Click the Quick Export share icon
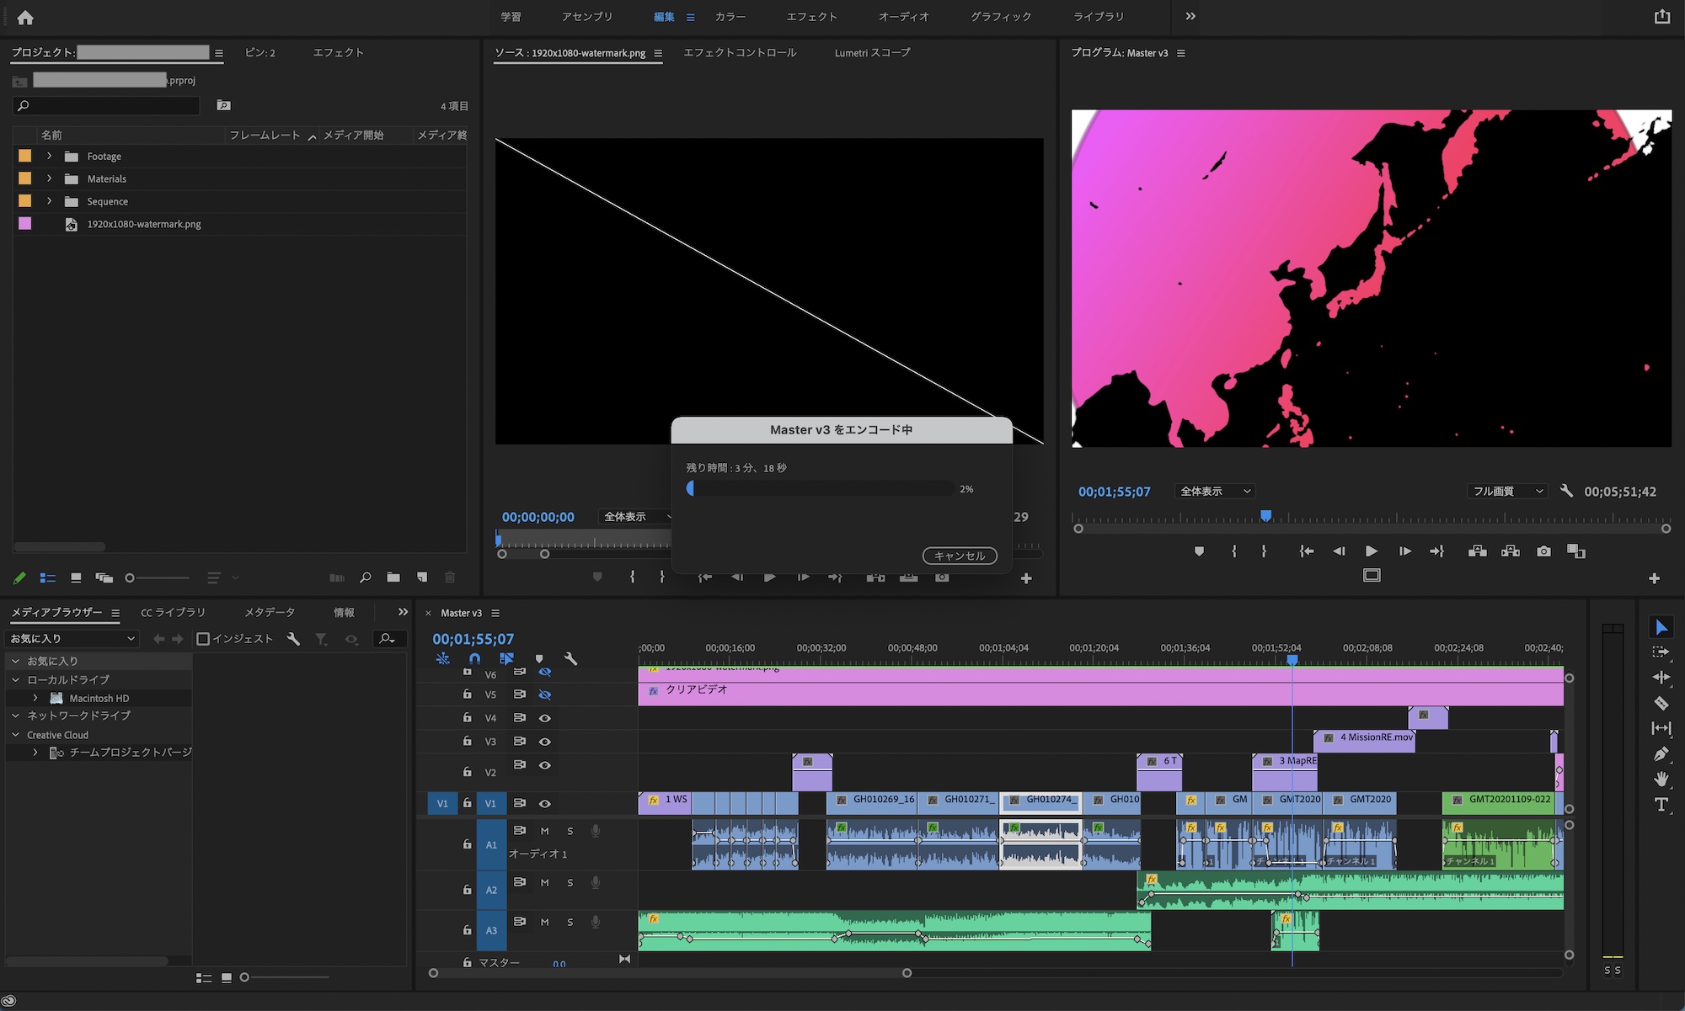This screenshot has height=1011, width=1685. [x=1661, y=17]
